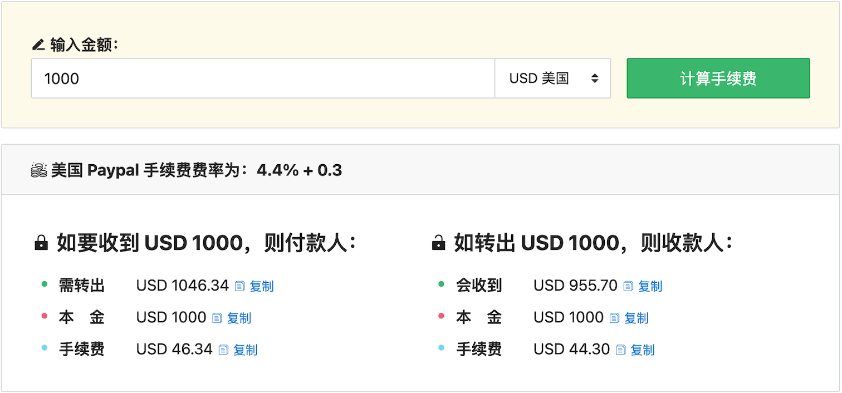Viewport: 842px width, 393px height.
Task: Click the lock icon before 如要收到 USD 1000
Action: pyautogui.click(x=40, y=242)
